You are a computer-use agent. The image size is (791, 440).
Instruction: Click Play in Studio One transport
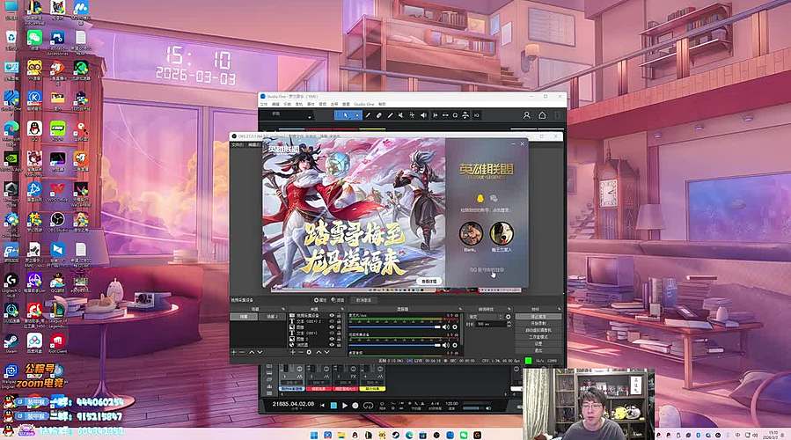pyautogui.click(x=345, y=405)
